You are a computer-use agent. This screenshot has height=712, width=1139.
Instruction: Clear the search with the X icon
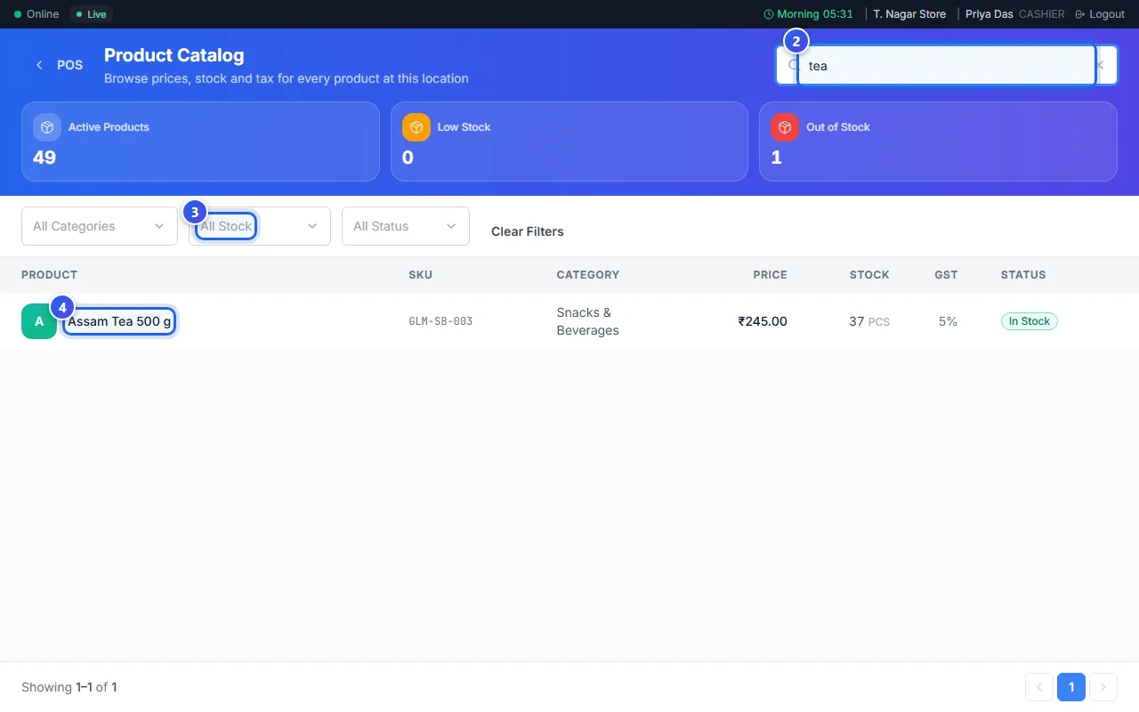1100,65
